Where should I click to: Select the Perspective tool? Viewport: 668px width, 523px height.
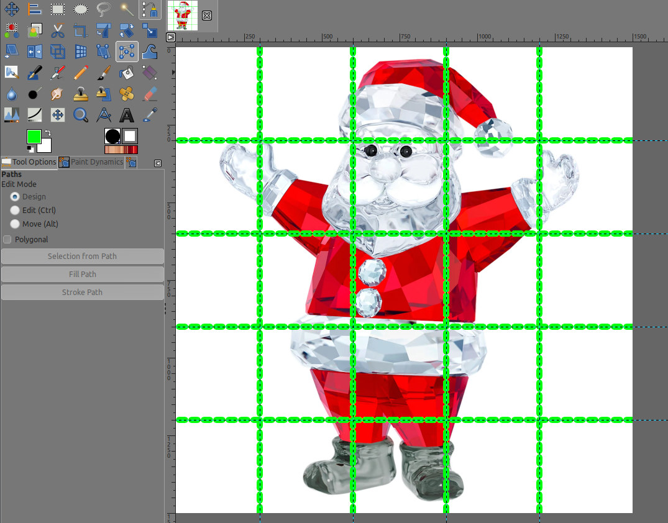pyautogui.click(x=81, y=52)
